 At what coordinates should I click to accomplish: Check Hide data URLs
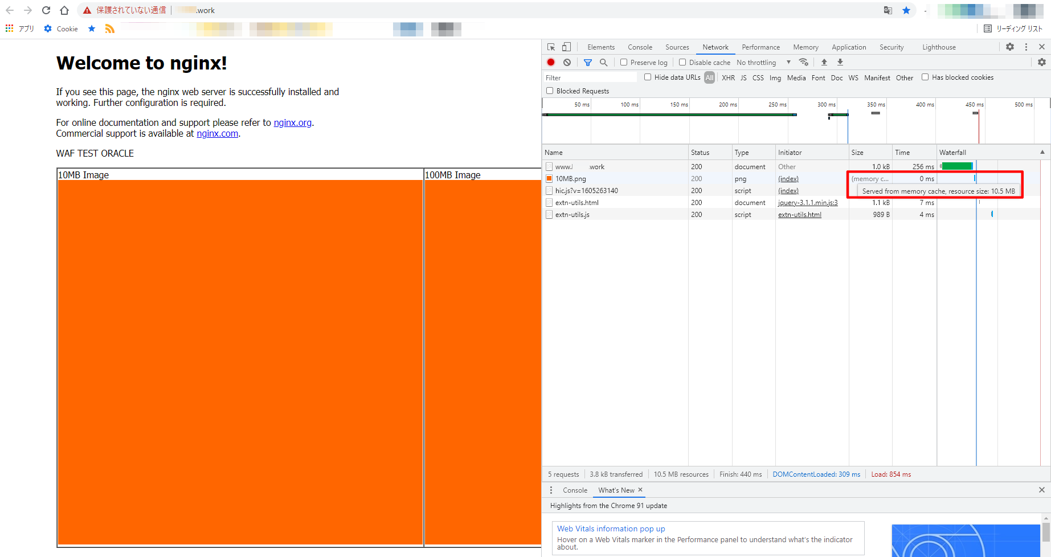pyautogui.click(x=648, y=77)
